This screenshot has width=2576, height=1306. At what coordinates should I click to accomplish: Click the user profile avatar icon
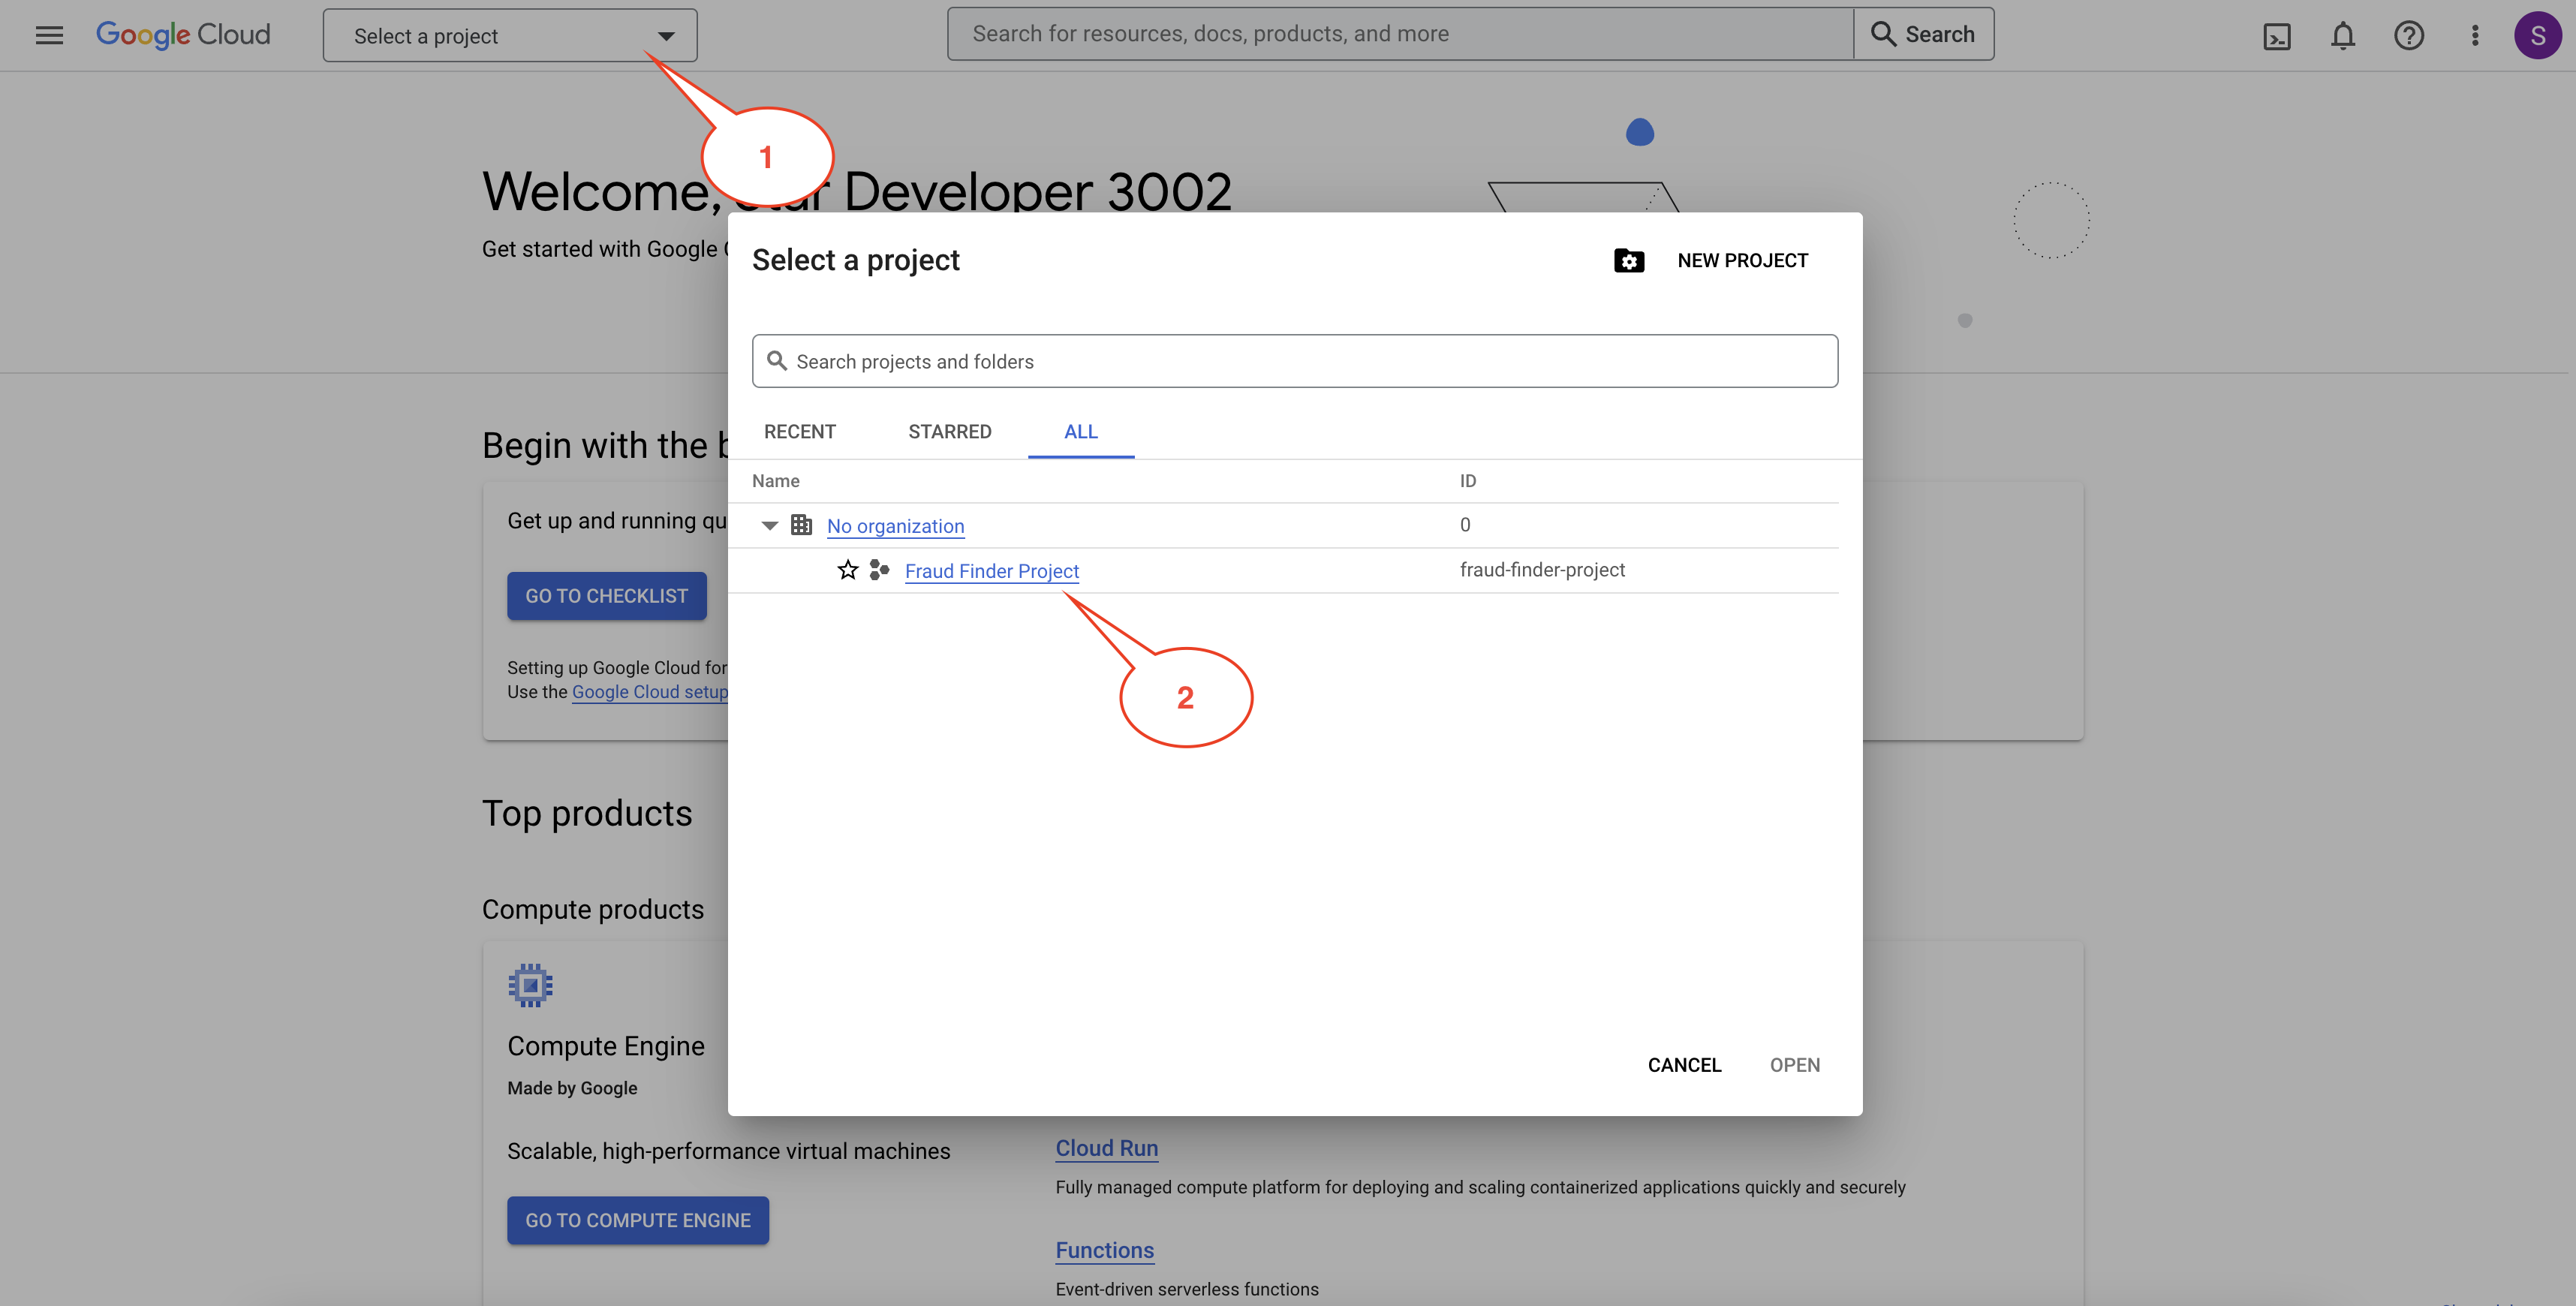[x=2536, y=33]
